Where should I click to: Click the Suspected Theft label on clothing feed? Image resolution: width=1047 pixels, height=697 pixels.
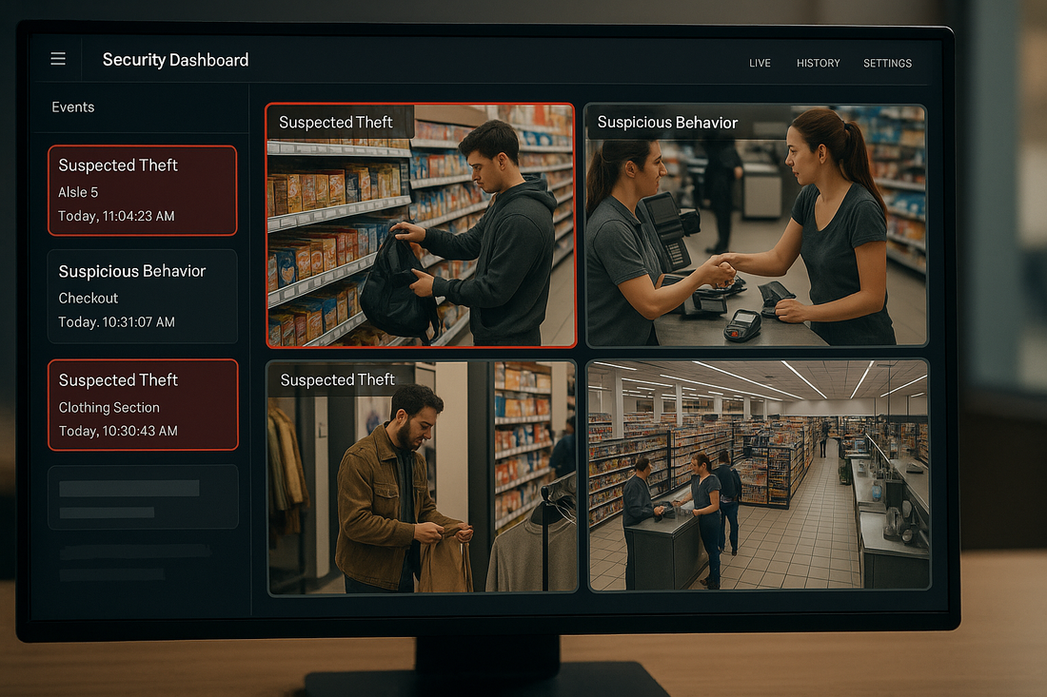[x=337, y=380]
